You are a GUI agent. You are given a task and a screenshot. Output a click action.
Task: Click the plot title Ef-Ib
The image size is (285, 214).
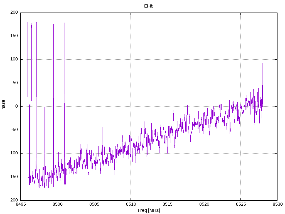click(149, 6)
